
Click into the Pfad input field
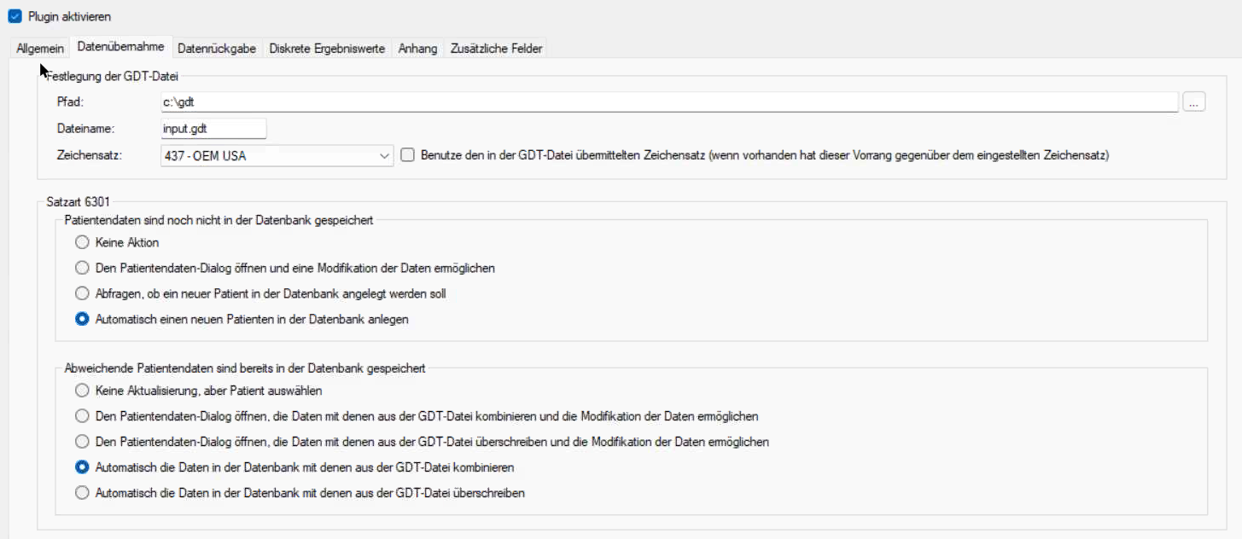point(666,102)
